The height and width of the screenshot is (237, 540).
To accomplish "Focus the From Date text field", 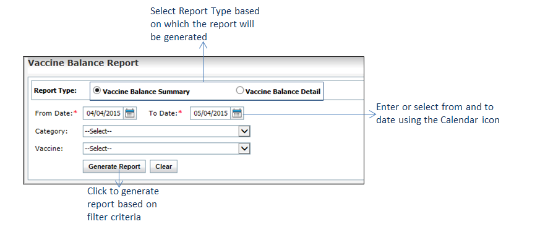I will [103, 113].
